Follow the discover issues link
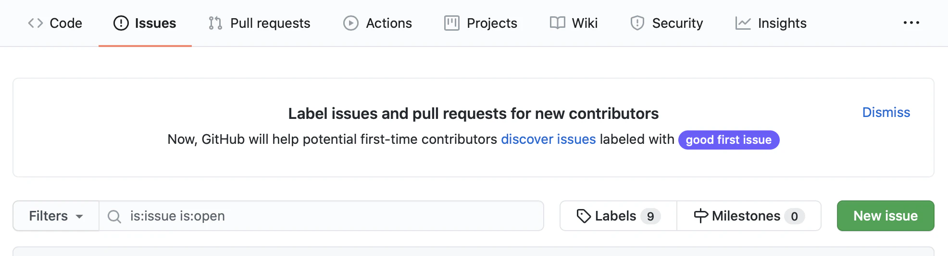 point(549,140)
